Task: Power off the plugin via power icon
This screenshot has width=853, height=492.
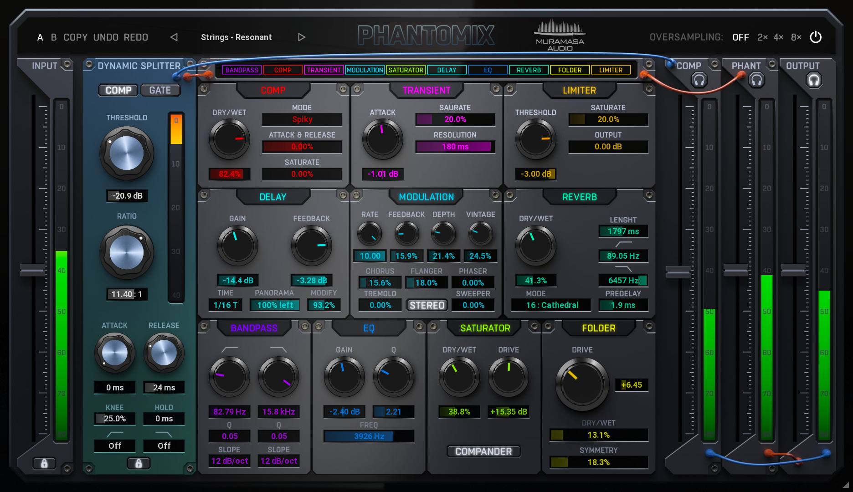Action: tap(816, 37)
